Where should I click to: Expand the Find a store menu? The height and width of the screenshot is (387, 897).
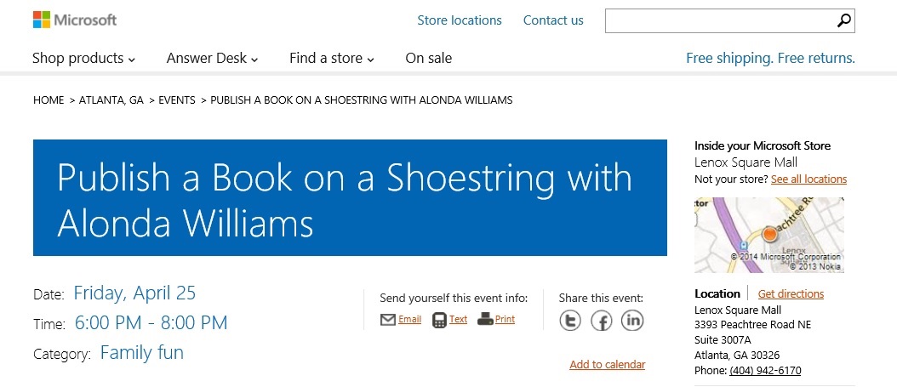pyautogui.click(x=331, y=58)
